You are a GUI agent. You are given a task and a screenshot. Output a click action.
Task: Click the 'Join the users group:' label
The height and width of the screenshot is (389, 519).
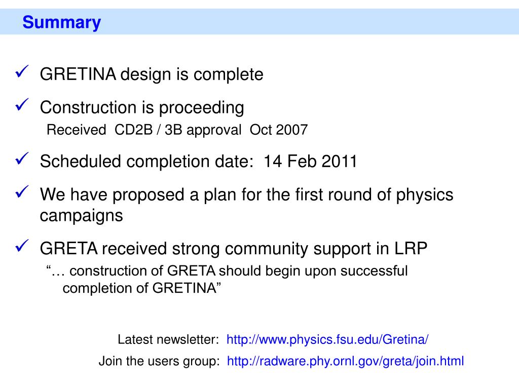point(159,361)
